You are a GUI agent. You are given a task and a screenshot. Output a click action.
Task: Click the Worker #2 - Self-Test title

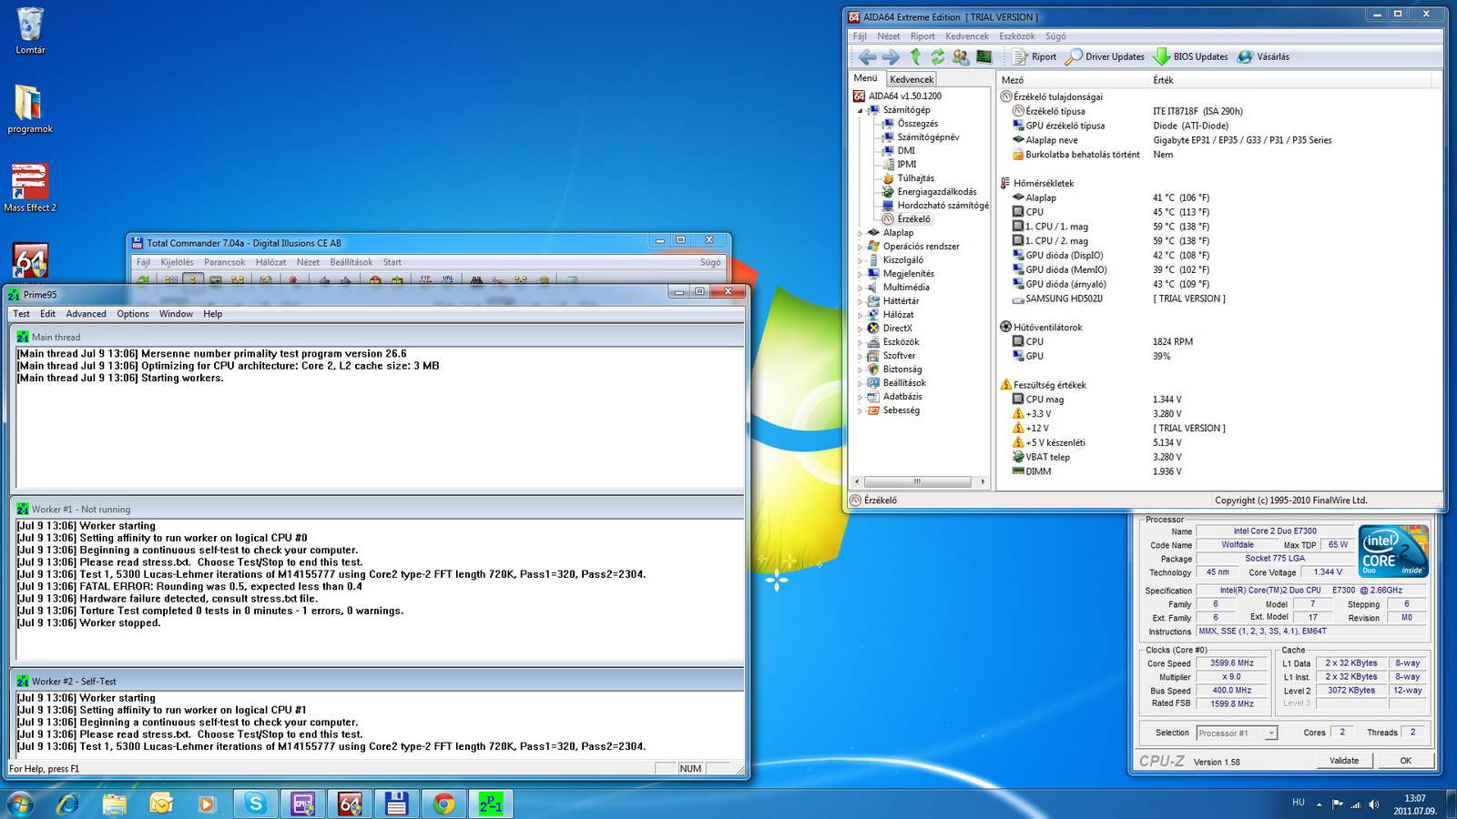[73, 682]
